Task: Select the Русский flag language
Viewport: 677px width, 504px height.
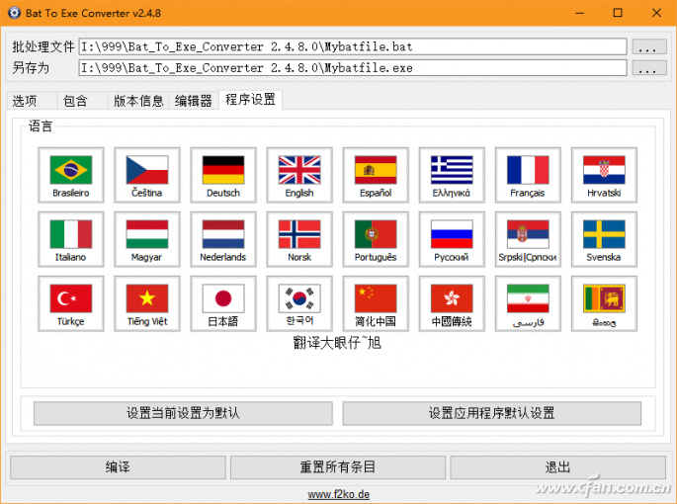Action: click(452, 239)
